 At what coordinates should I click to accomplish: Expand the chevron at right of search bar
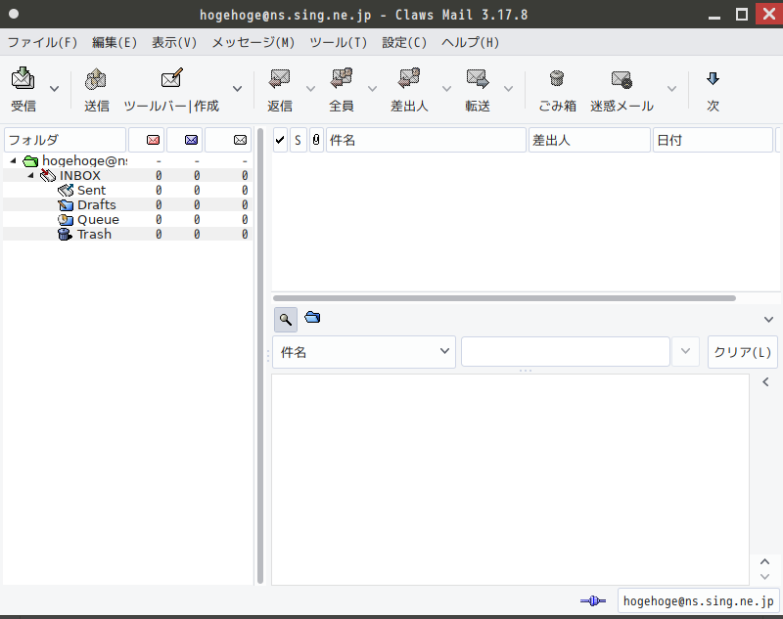[x=768, y=319]
